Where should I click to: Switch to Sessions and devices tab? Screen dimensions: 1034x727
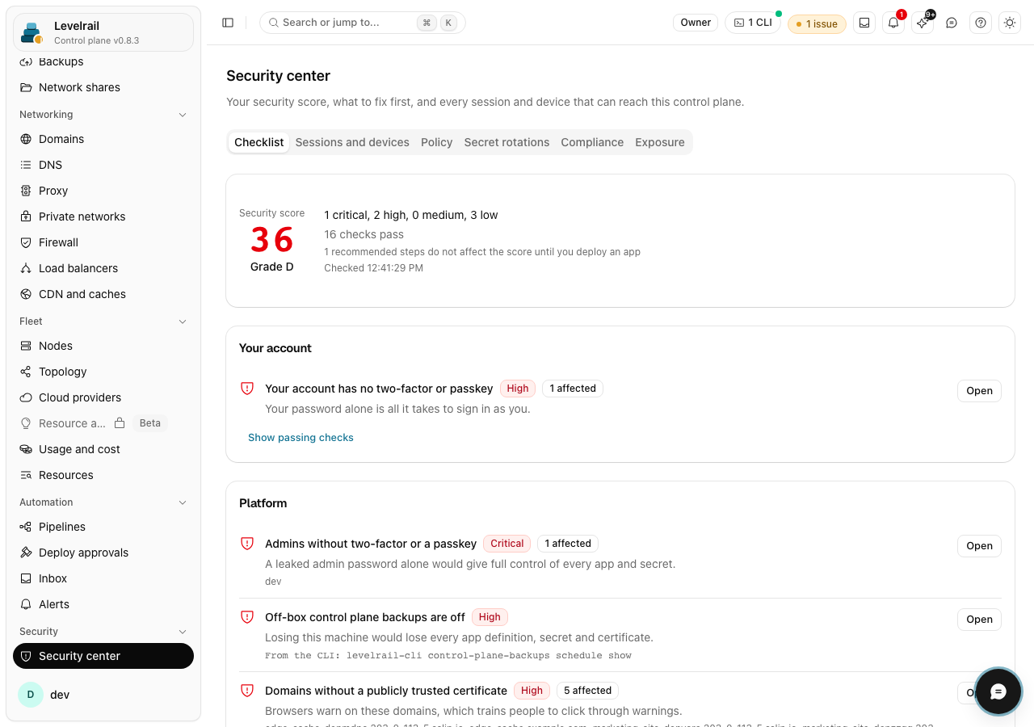[x=352, y=142]
